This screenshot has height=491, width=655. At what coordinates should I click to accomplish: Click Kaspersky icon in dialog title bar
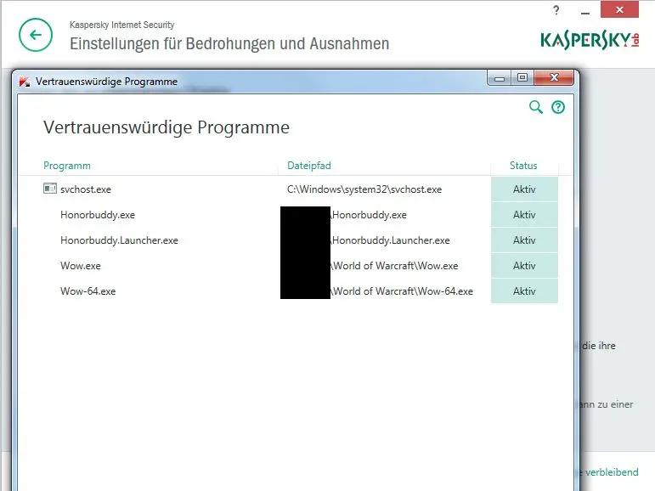[x=25, y=82]
